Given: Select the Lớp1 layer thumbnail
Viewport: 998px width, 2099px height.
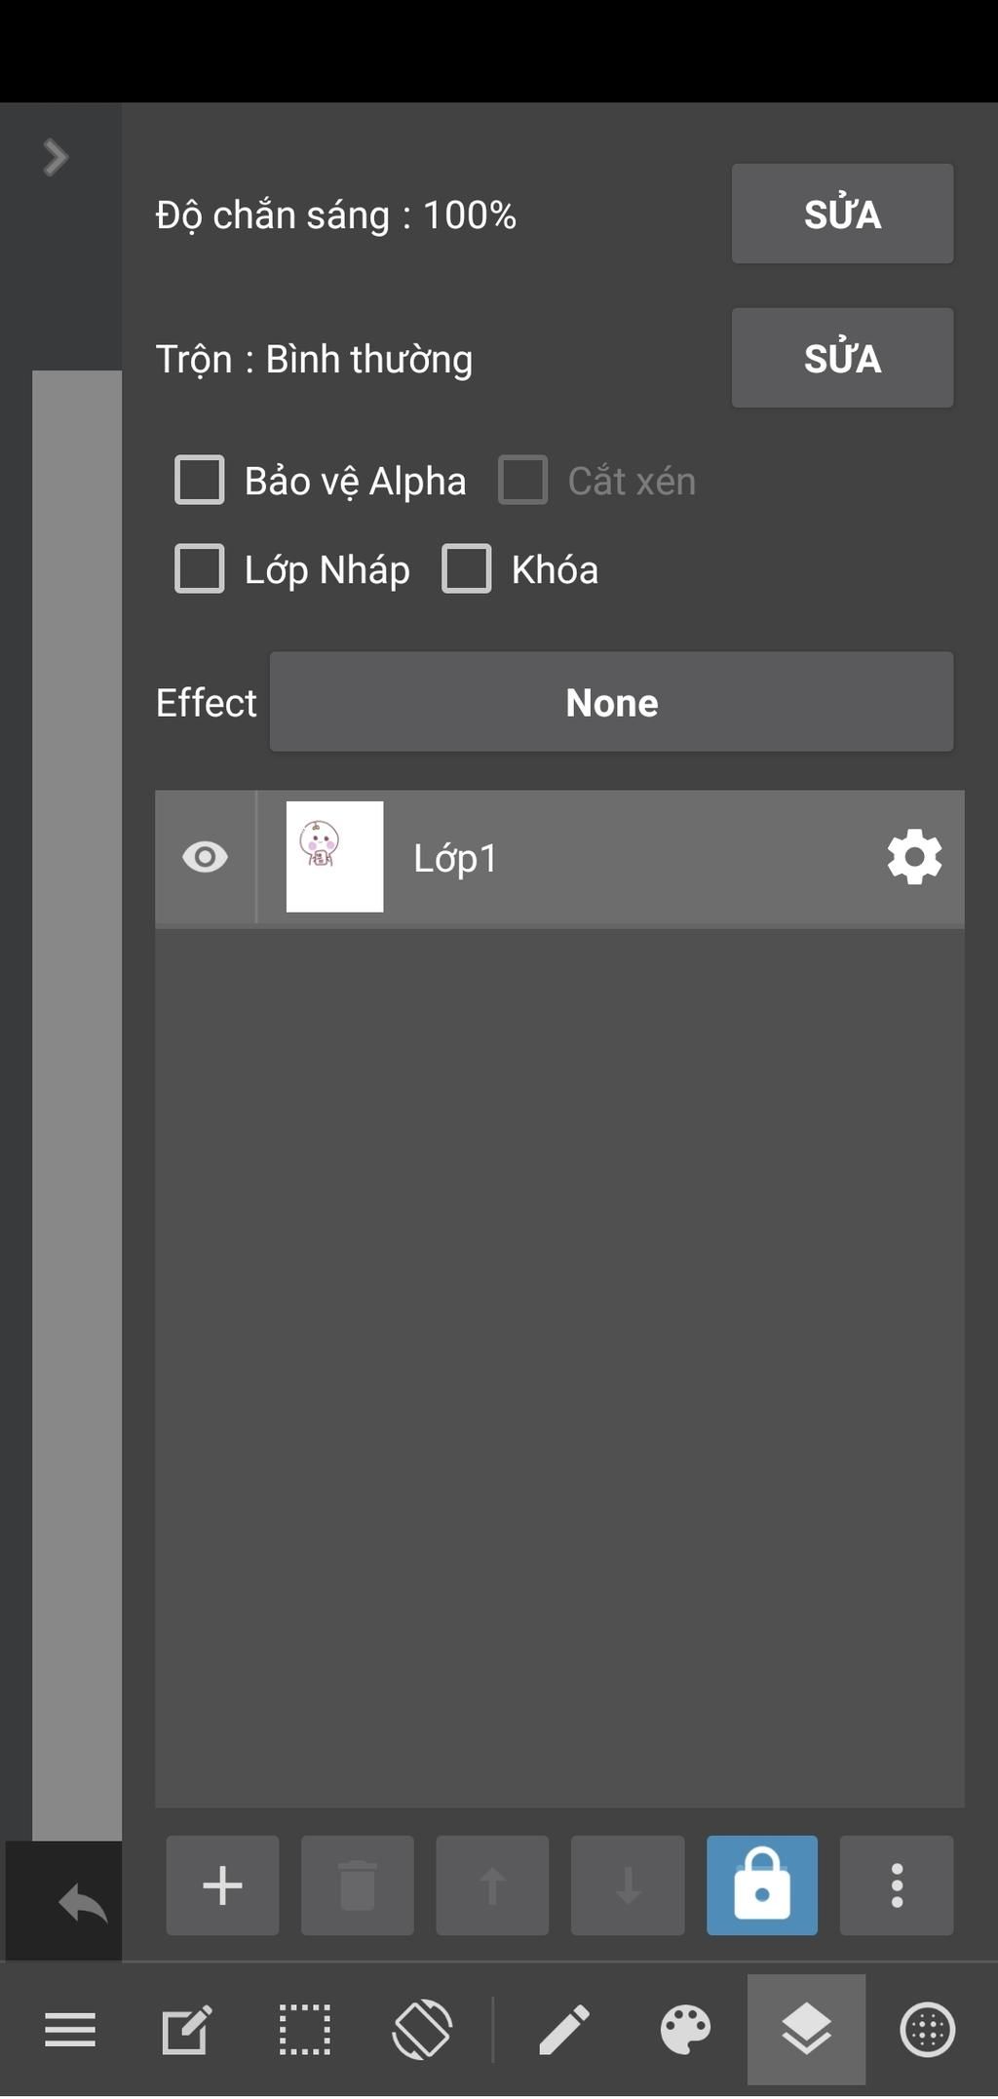Looking at the screenshot, I should 334,858.
